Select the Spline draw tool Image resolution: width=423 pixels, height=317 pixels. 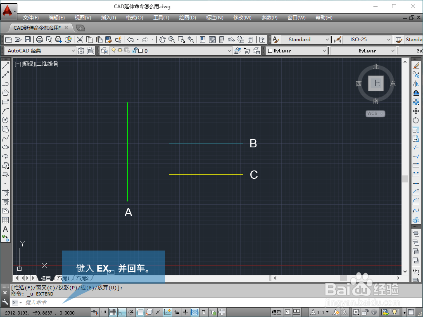click(5, 138)
